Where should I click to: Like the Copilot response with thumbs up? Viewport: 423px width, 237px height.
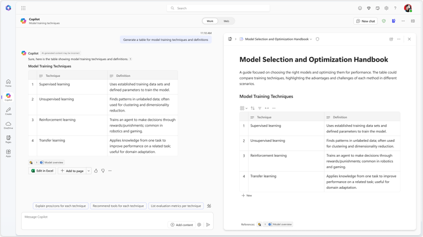pyautogui.click(x=96, y=171)
